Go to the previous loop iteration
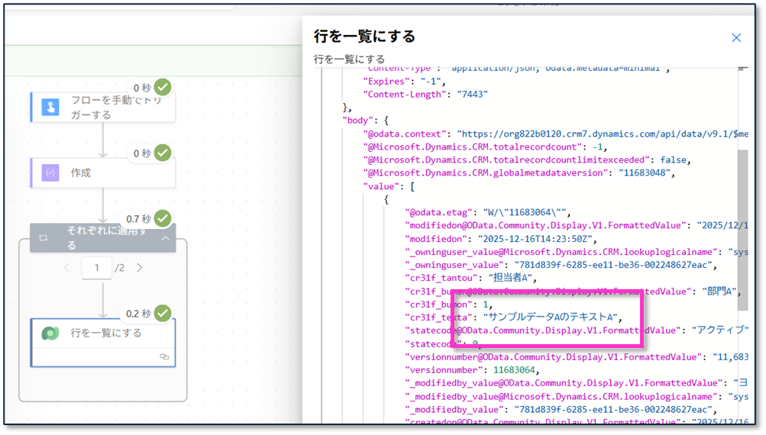 coord(66,268)
